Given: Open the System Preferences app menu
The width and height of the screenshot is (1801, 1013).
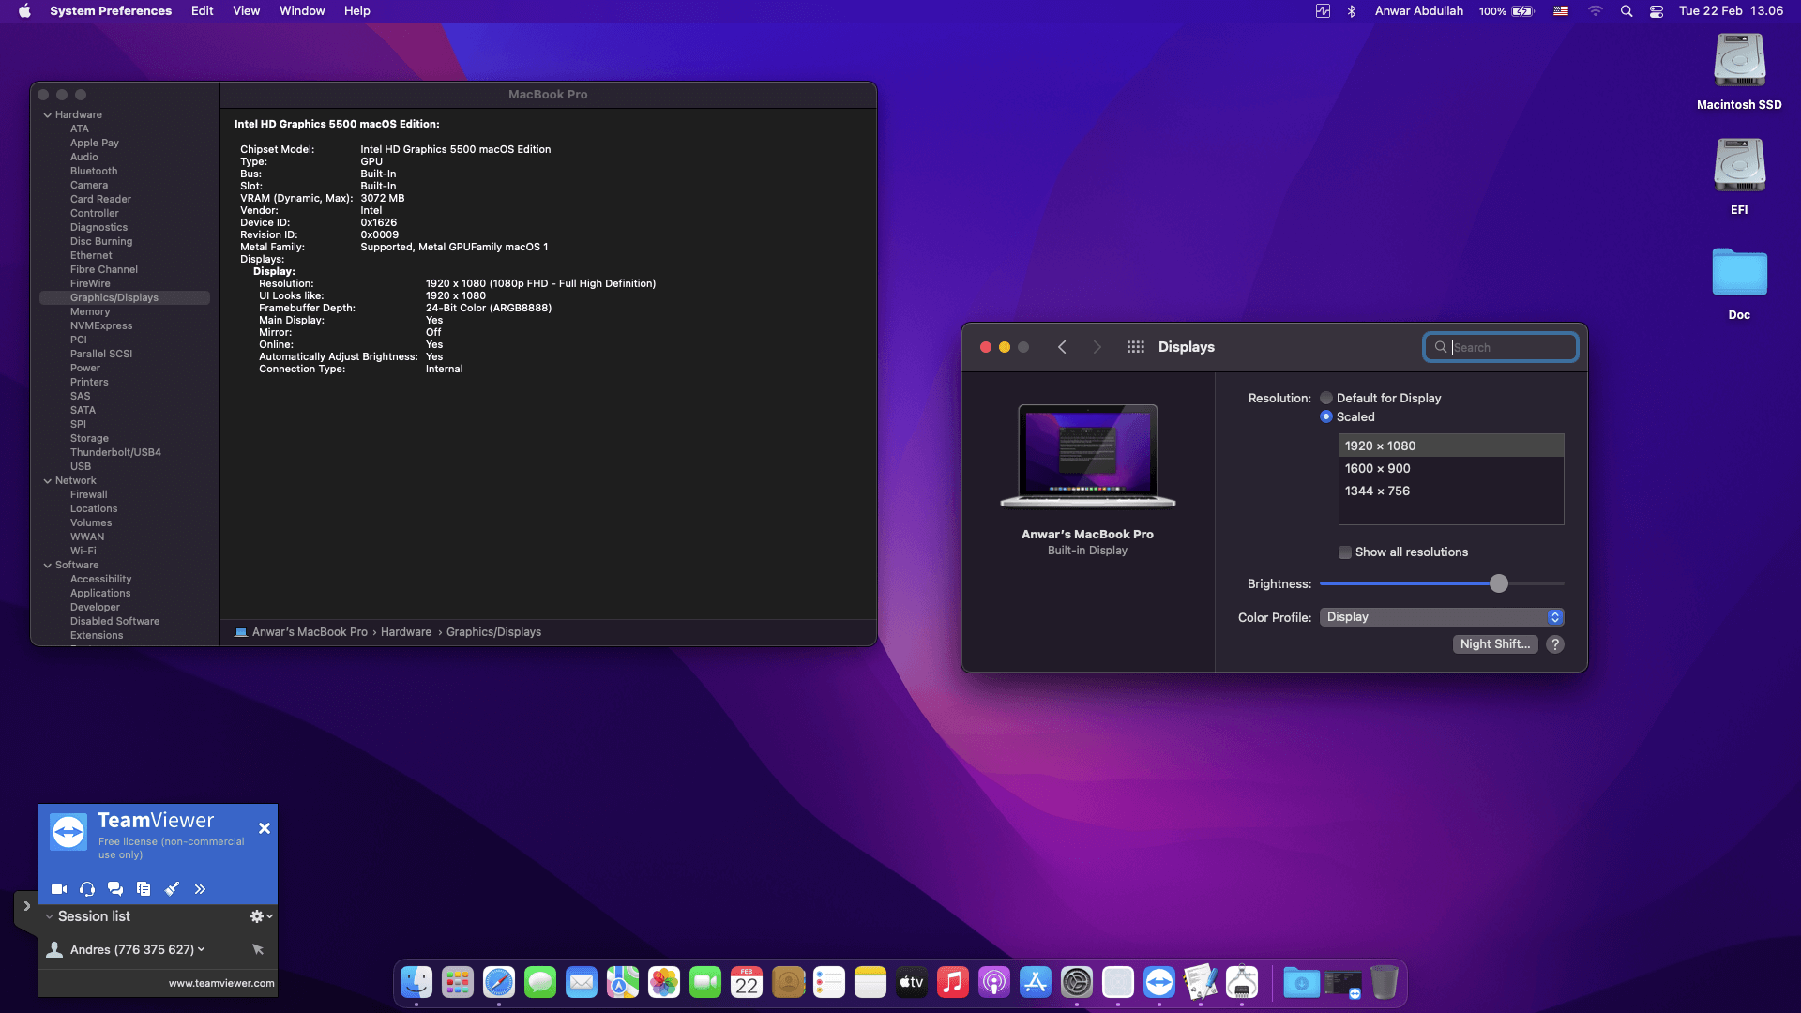Looking at the screenshot, I should tap(111, 11).
